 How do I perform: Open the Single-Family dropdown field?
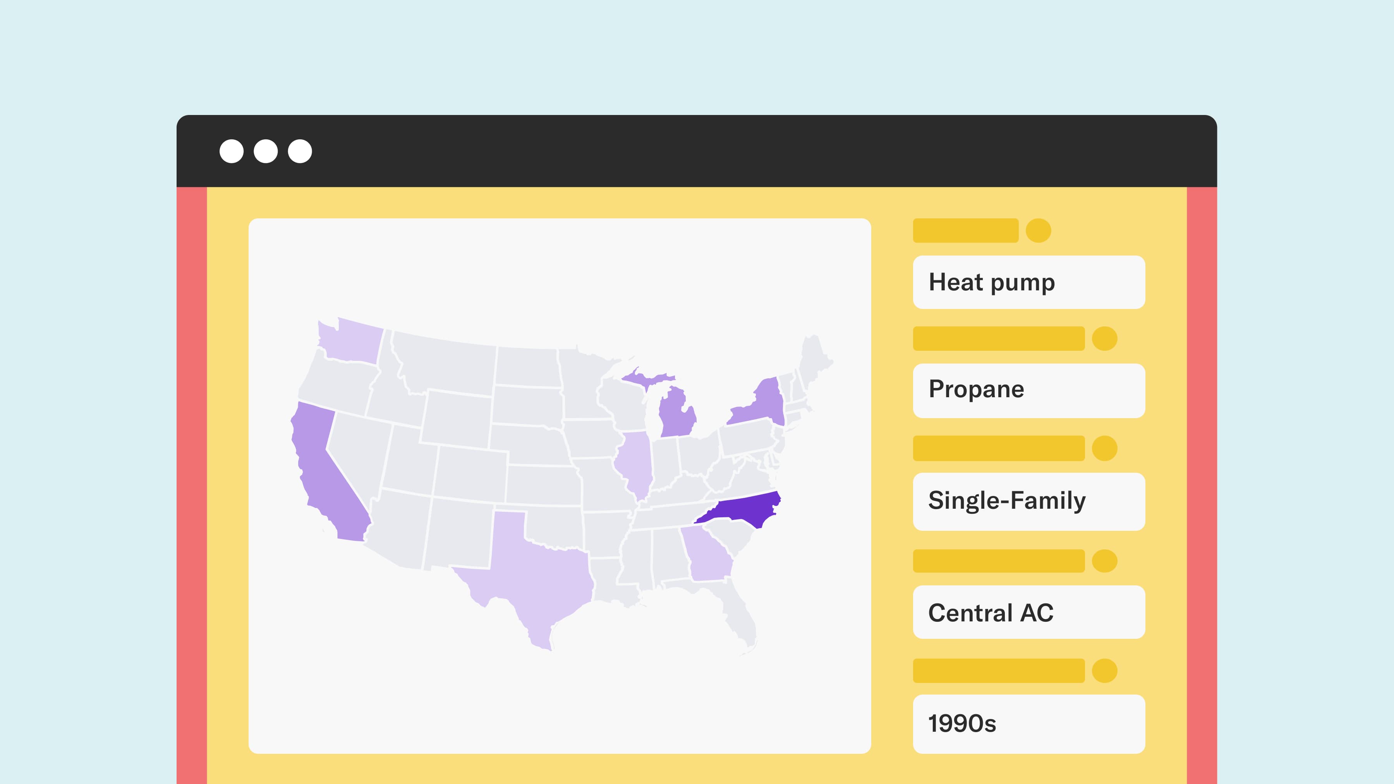[1029, 501]
